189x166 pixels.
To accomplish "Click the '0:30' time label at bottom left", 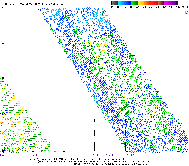I will (3, 155).
